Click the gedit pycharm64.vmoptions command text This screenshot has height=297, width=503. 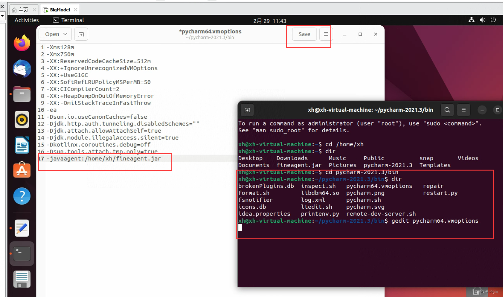[x=435, y=221]
